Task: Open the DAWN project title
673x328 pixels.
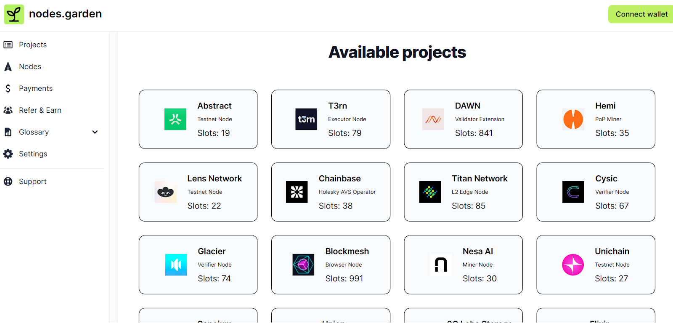Action: point(467,106)
